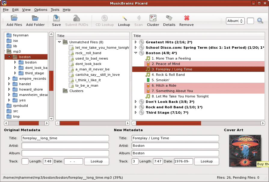
Task: Click the middle pane horizontal scrollbar thumb
Action: (69, 123)
